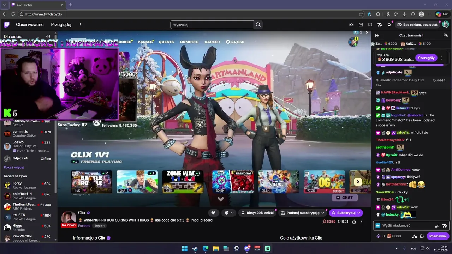
Task: Open Steam from the taskbar
Action: (x=195, y=248)
